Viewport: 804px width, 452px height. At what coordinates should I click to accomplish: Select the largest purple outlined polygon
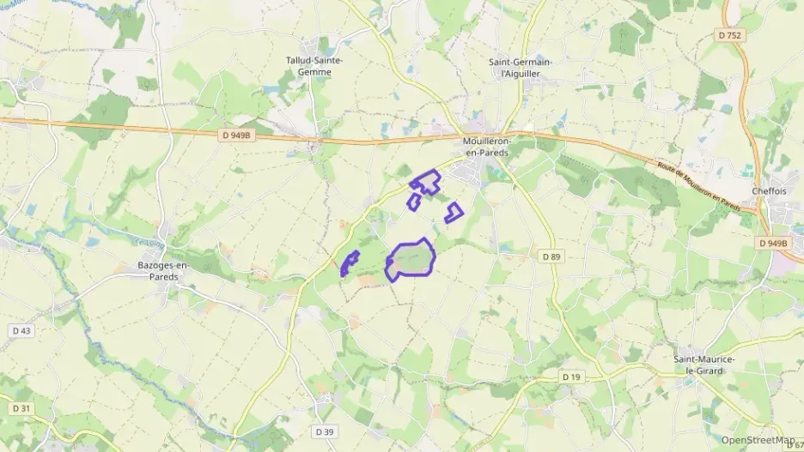click(411, 260)
